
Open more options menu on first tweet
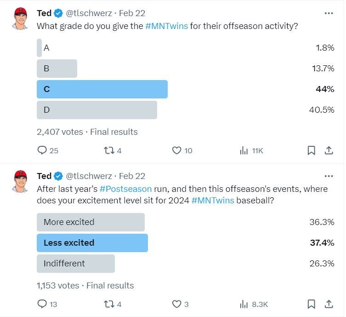(329, 13)
